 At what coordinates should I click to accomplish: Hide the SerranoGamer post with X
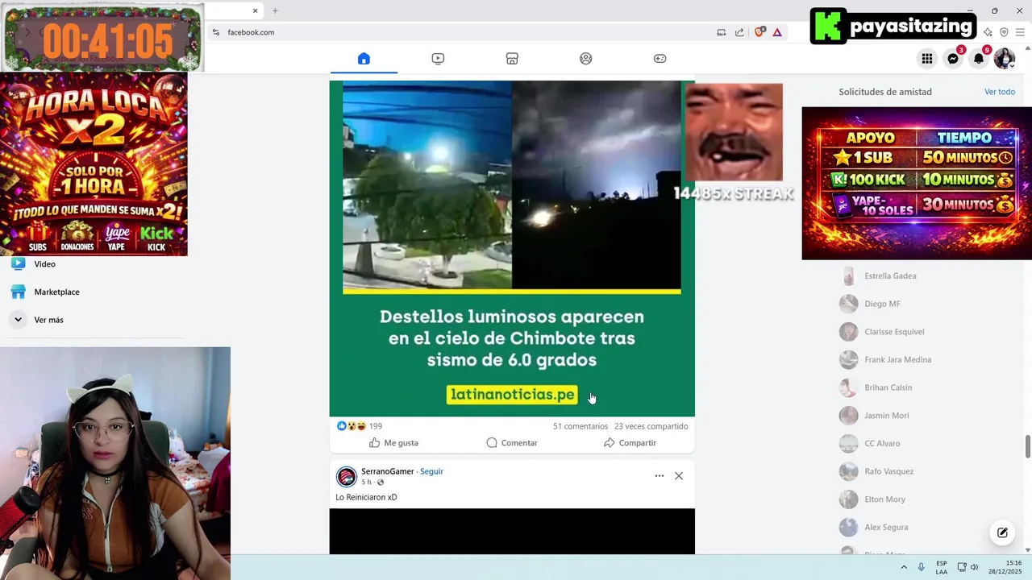679,476
